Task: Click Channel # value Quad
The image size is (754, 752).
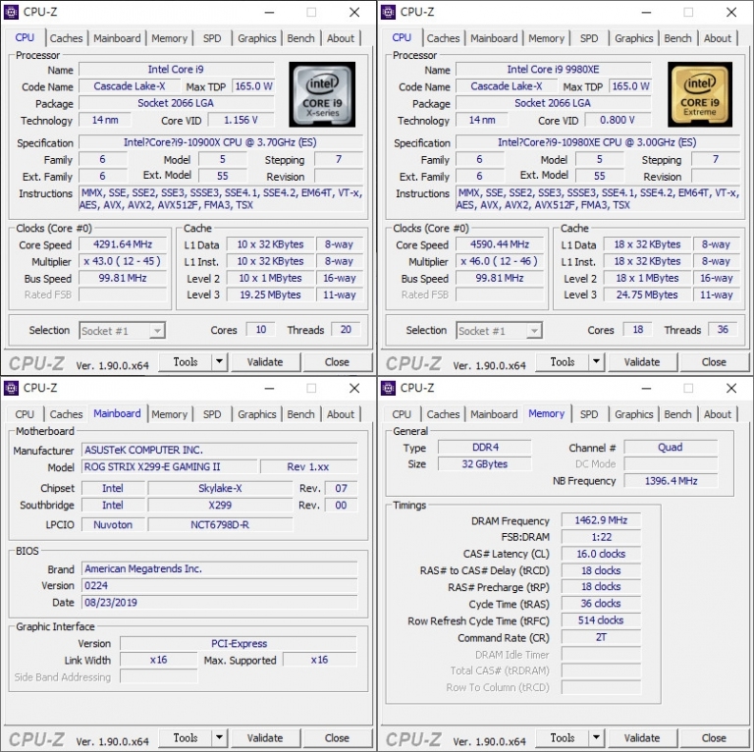Action: (x=671, y=448)
